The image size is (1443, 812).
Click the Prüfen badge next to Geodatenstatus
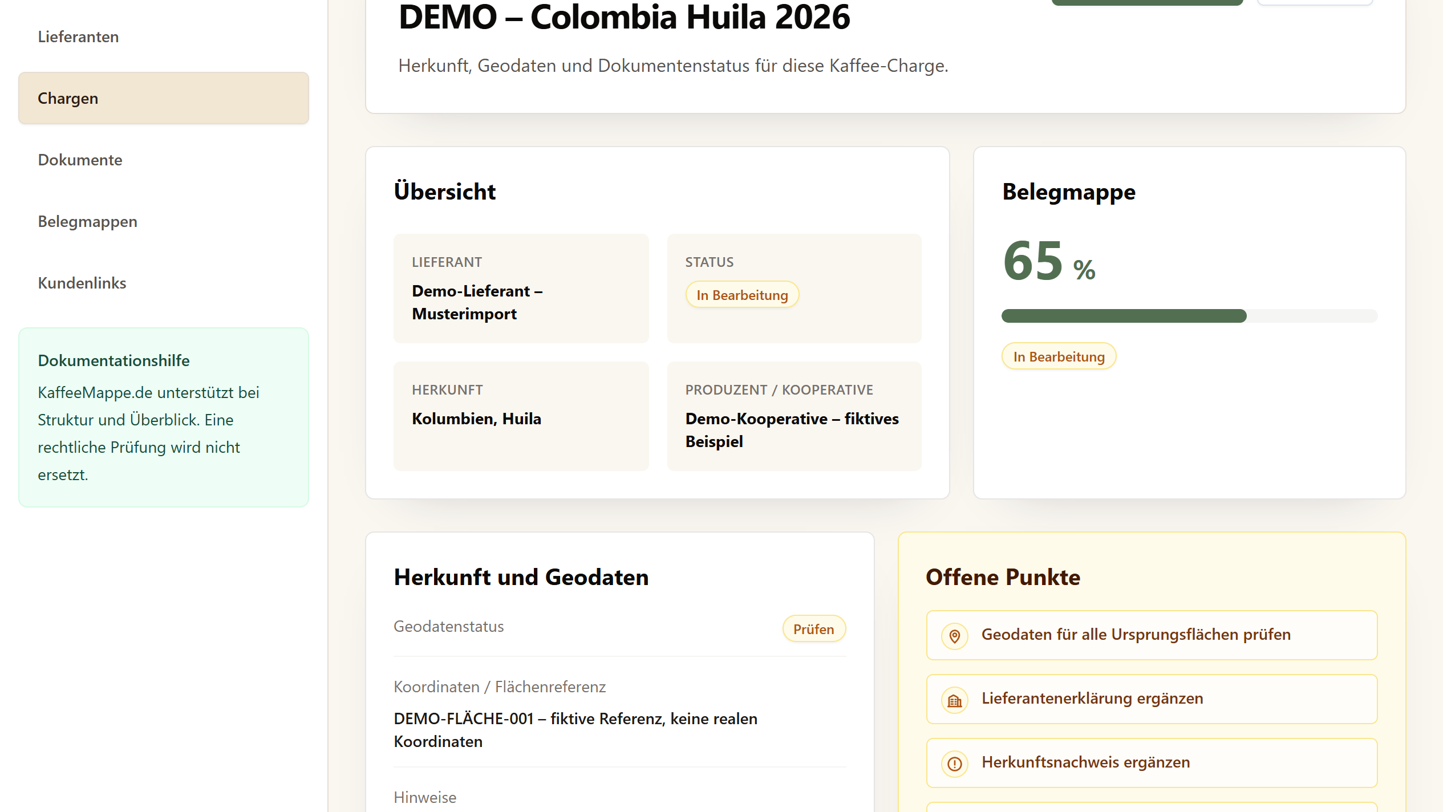click(814, 629)
